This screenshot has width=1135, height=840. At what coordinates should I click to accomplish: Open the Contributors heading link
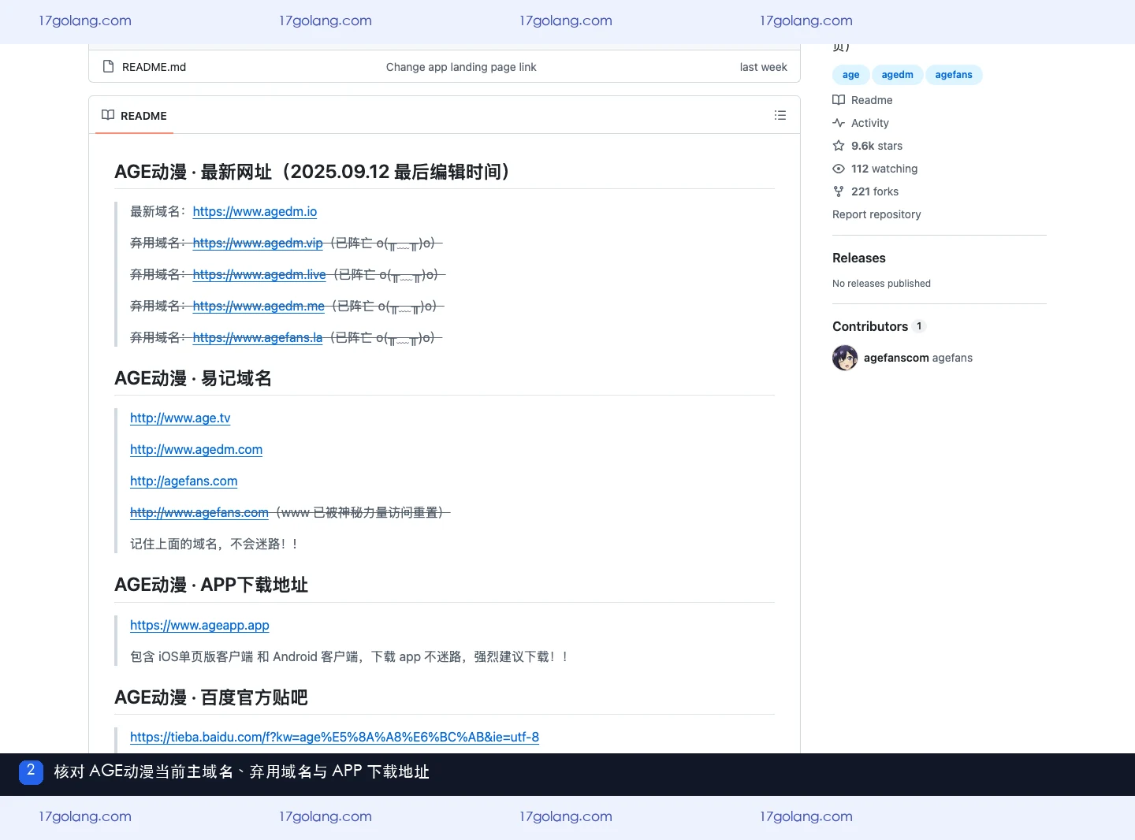(870, 326)
